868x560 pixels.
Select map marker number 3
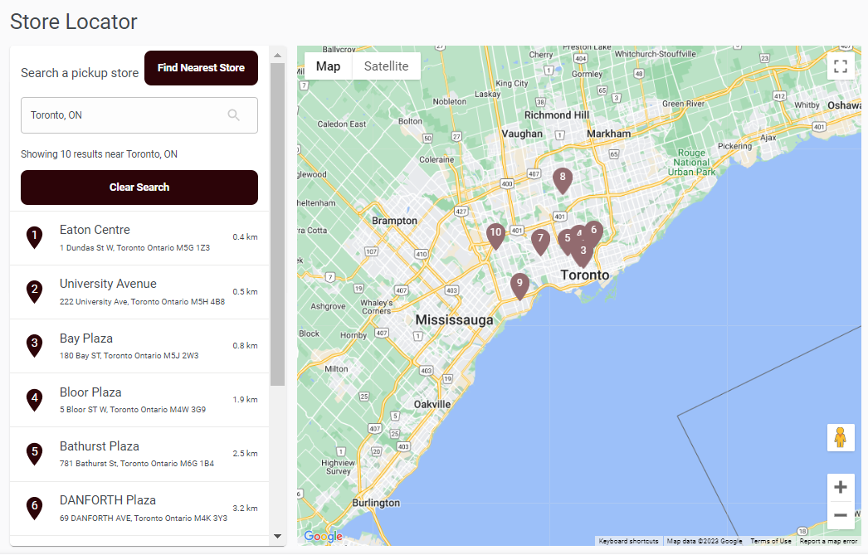583,253
